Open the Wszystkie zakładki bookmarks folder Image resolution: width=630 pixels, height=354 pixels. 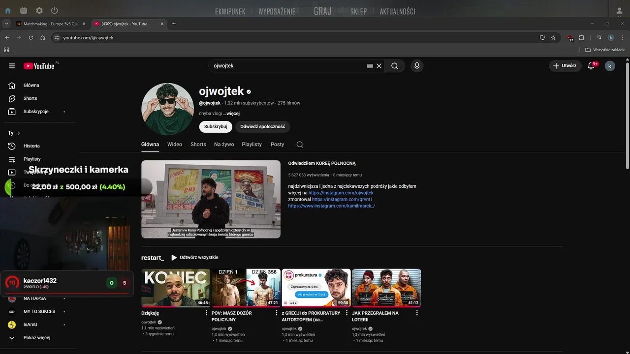tap(605, 50)
